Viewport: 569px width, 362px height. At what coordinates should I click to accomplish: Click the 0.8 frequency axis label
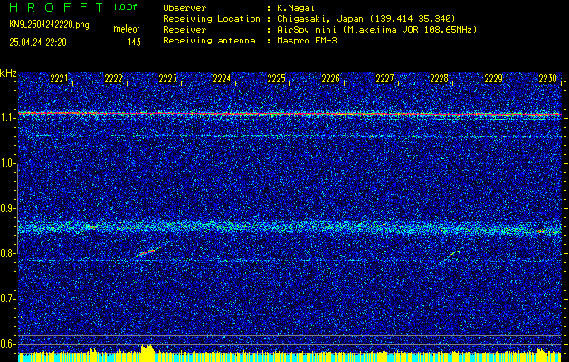(7, 253)
